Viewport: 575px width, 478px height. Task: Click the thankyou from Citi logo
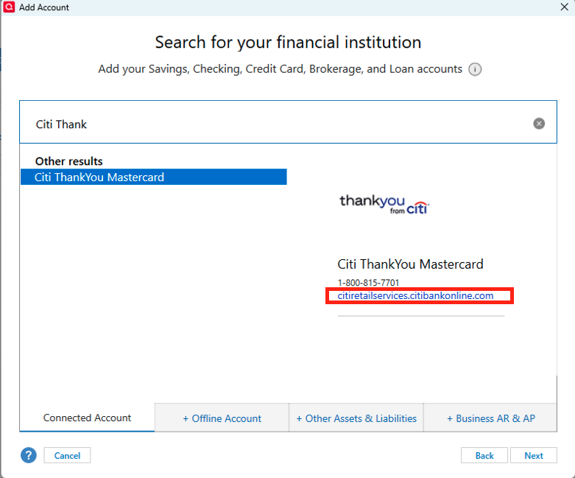point(384,204)
